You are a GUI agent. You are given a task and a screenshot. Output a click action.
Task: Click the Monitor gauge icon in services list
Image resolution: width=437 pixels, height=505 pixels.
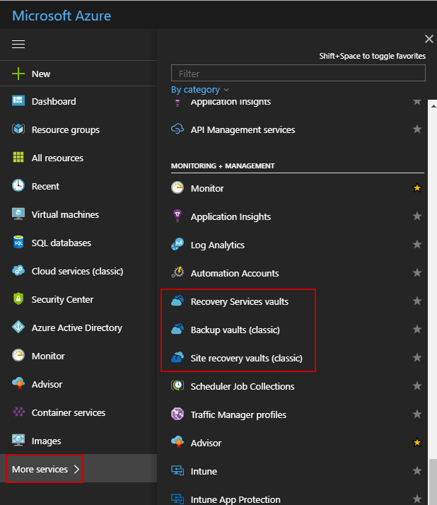[x=177, y=187]
